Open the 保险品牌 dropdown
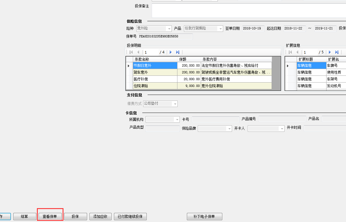Viewport: 346px width, 222px height. pyautogui.click(x=229, y=129)
